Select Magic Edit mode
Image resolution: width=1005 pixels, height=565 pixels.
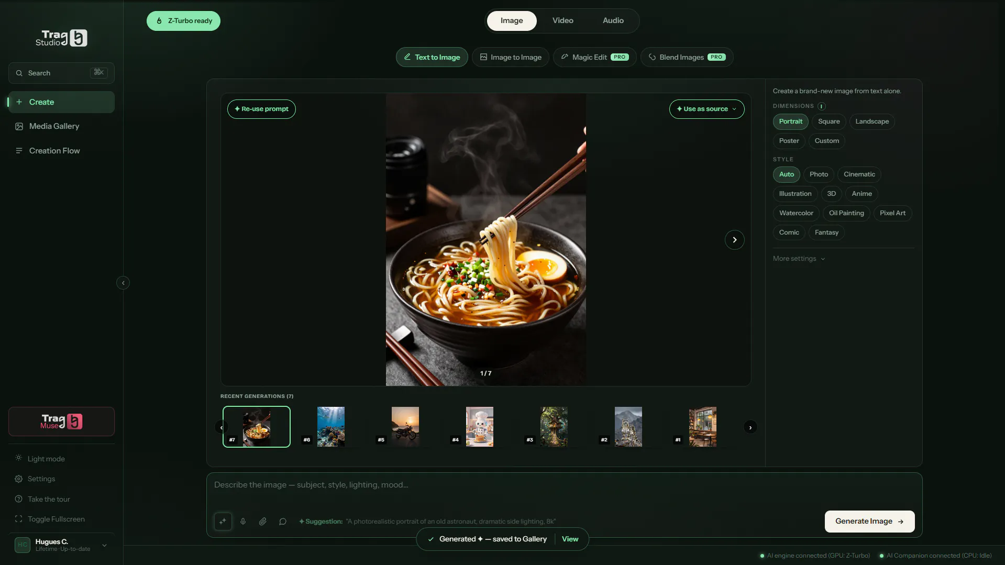pyautogui.click(x=595, y=57)
